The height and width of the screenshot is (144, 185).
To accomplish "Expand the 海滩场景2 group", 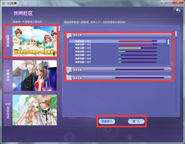I will point(68,70).
